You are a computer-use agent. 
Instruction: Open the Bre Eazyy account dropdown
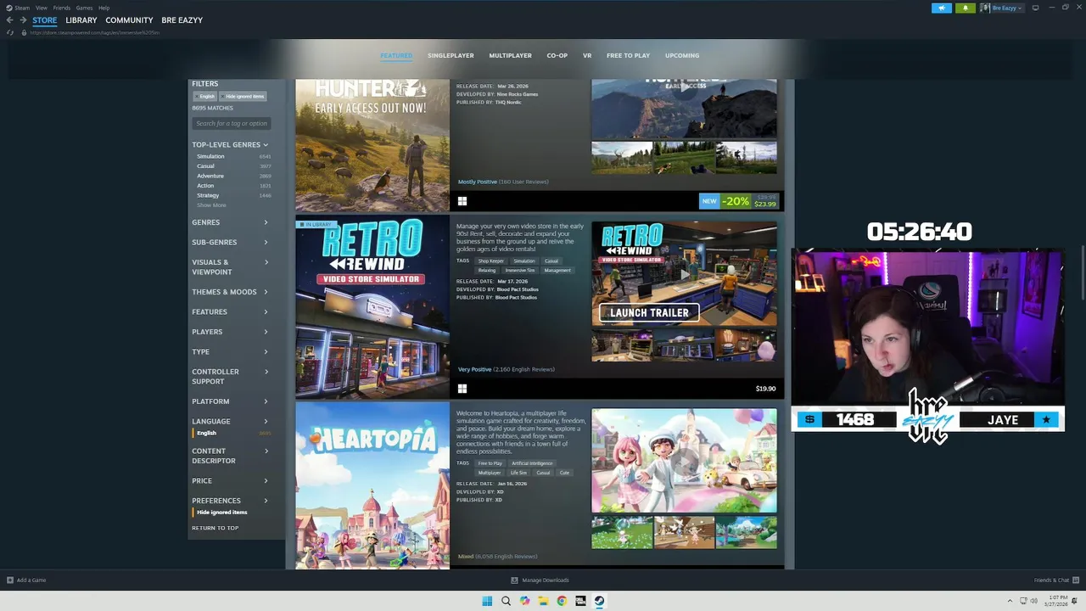1006,8
